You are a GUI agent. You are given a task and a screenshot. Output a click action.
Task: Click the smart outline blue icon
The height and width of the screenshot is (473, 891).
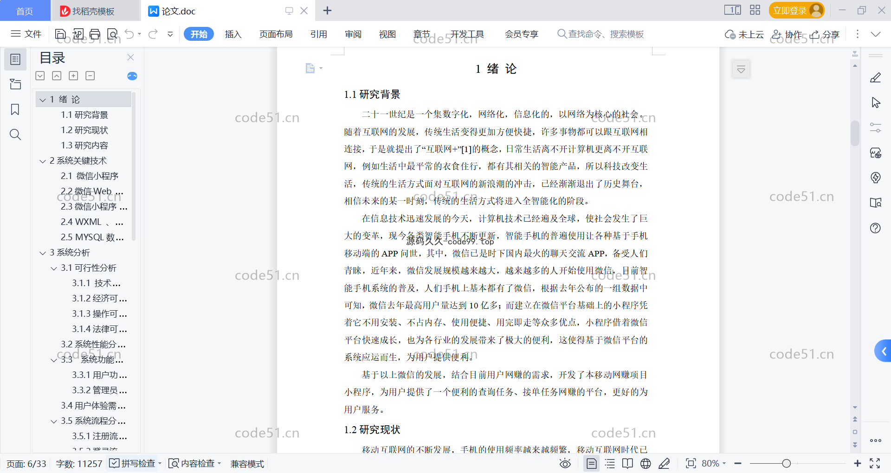pos(132,76)
